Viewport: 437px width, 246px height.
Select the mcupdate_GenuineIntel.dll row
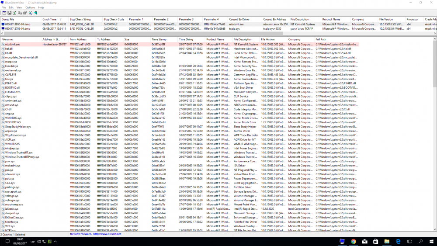(x=180, y=57)
